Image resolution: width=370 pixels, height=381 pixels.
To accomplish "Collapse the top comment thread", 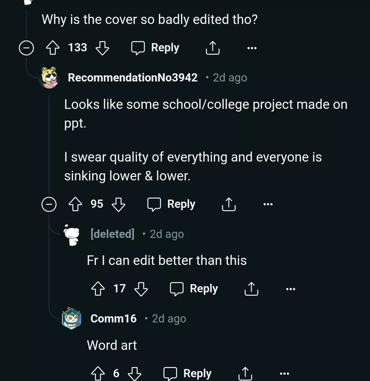I will (x=26, y=48).
